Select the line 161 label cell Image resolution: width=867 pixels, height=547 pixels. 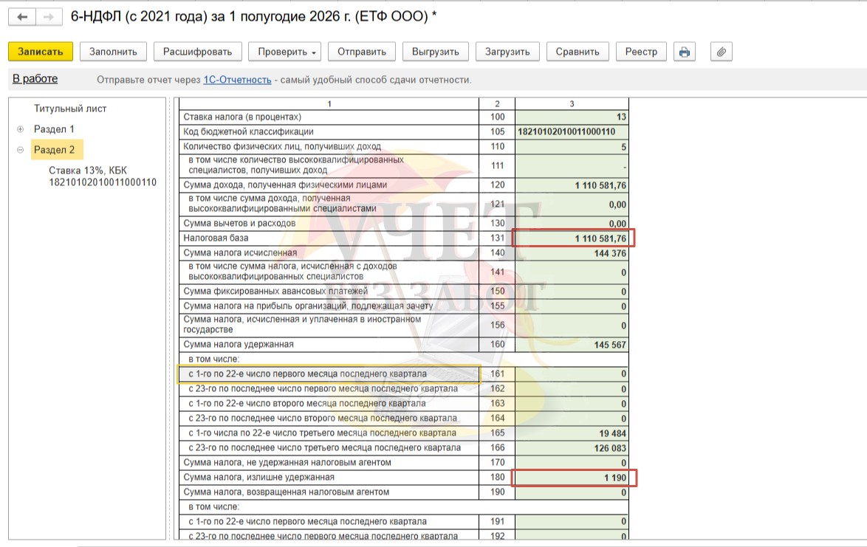329,374
